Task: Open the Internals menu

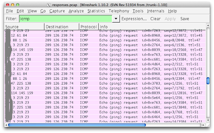Action: tap(156, 11)
